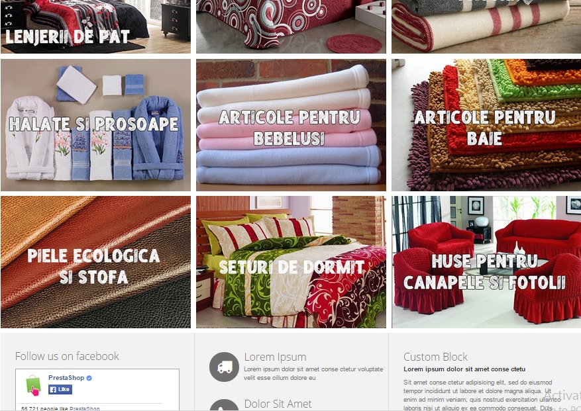Click the Custom Block heading
This screenshot has width=581, height=411.
(435, 357)
